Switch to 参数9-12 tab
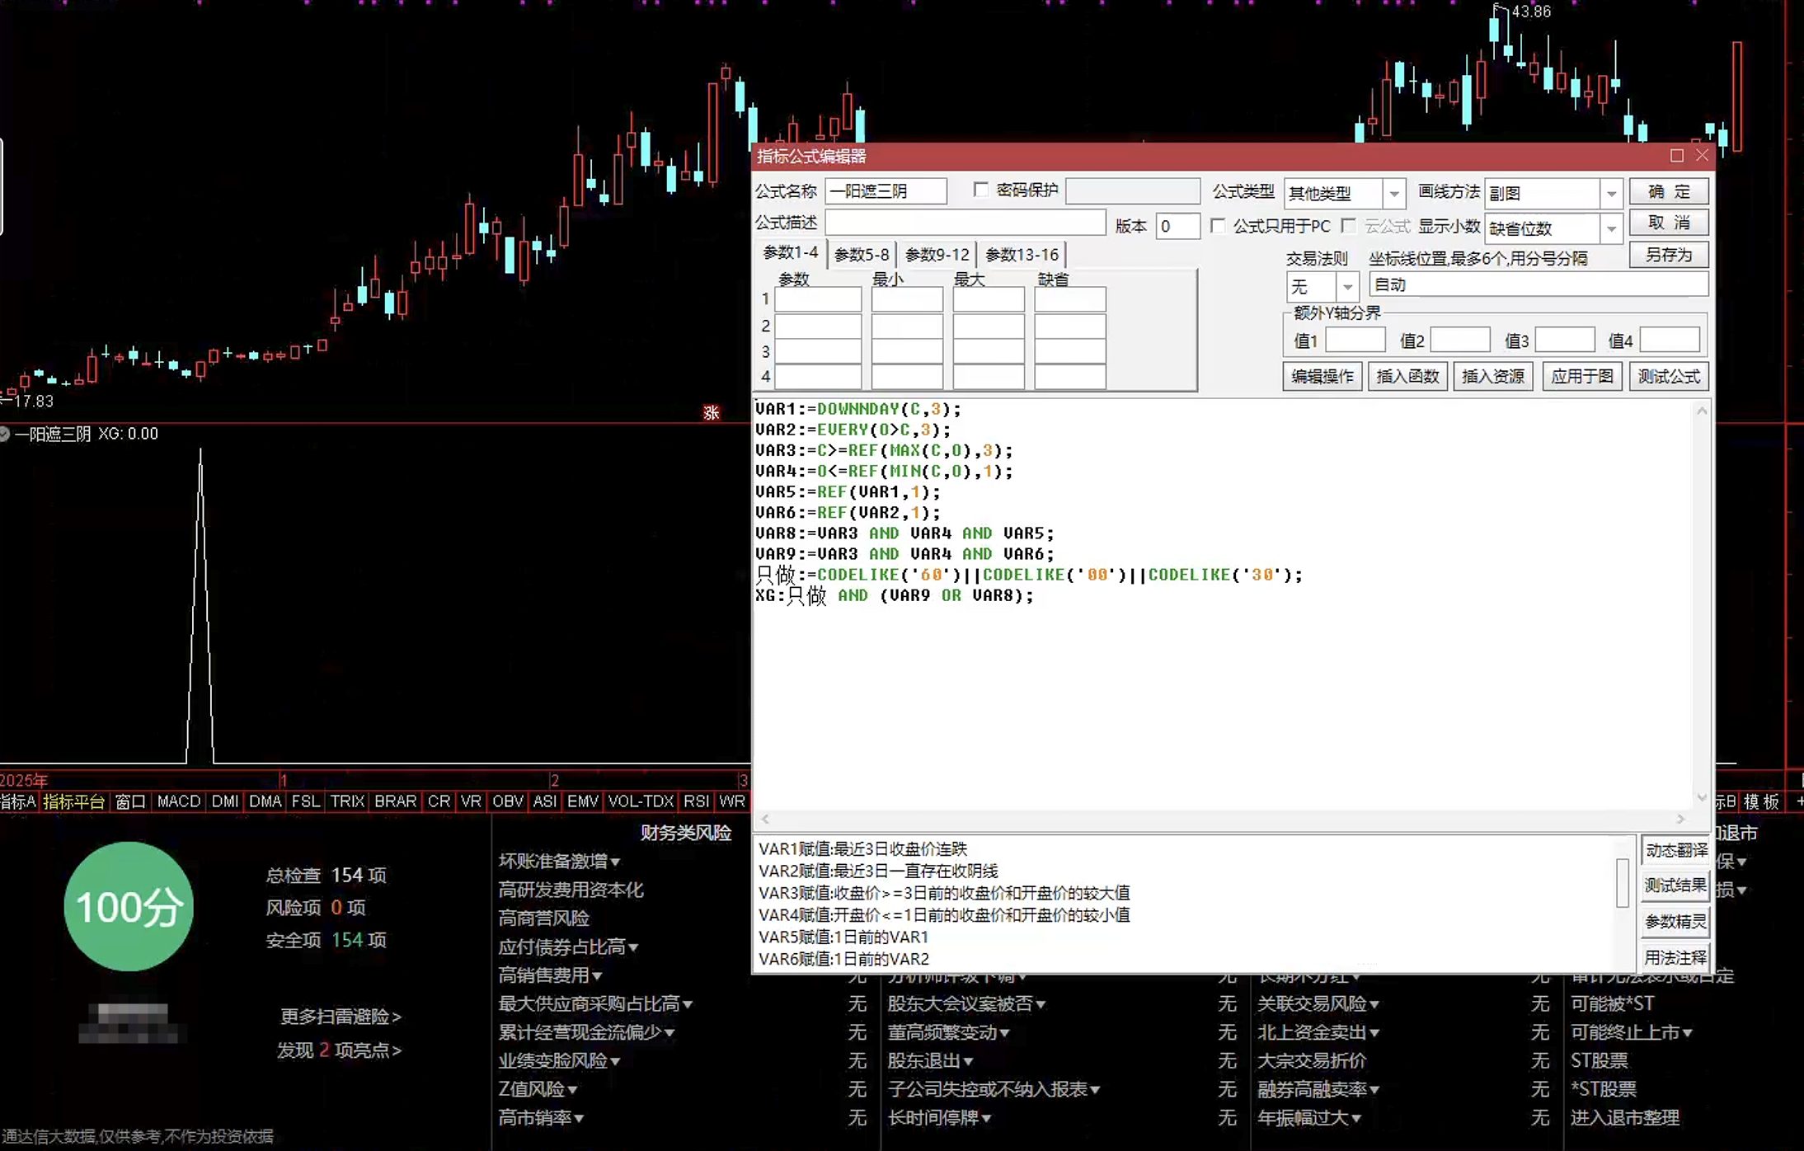This screenshot has height=1151, width=1804. 937,255
